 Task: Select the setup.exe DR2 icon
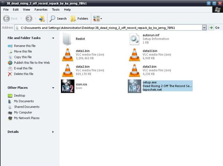tap(135, 86)
